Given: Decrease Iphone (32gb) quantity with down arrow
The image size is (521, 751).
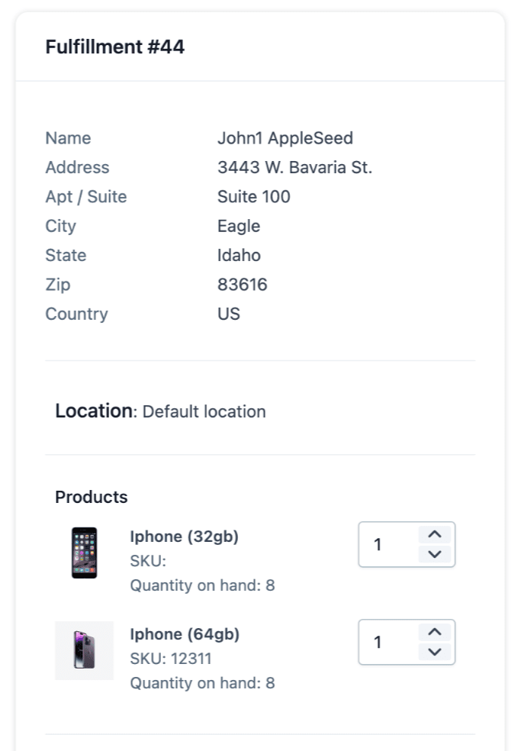Looking at the screenshot, I should [434, 554].
